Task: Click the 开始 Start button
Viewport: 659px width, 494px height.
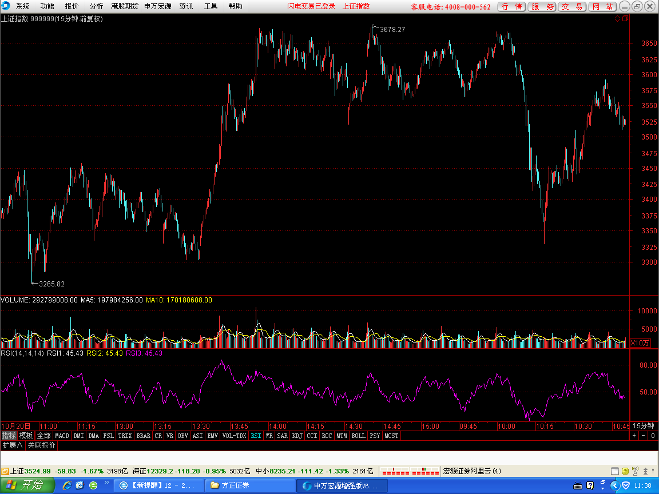Action: click(27, 485)
